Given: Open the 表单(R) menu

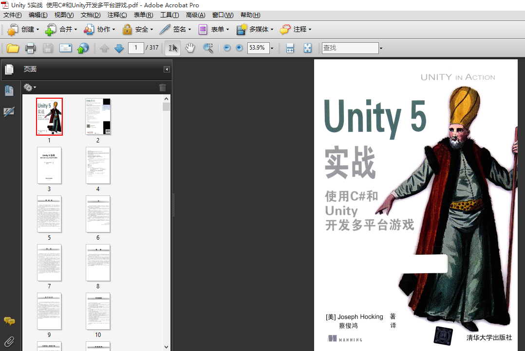Looking at the screenshot, I should coord(143,15).
